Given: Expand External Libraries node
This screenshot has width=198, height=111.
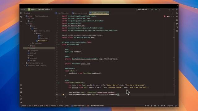Looking at the screenshot, I should (x=24, y=63).
